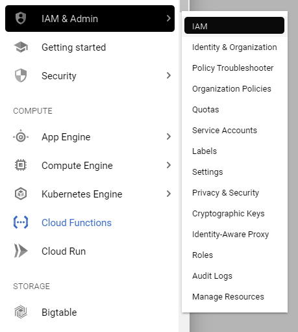The height and width of the screenshot is (332, 298).
Task: Expand the Kubernetes Engine submenu arrow
Action: tap(169, 194)
